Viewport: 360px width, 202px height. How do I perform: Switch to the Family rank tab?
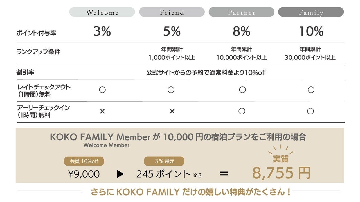311,12
